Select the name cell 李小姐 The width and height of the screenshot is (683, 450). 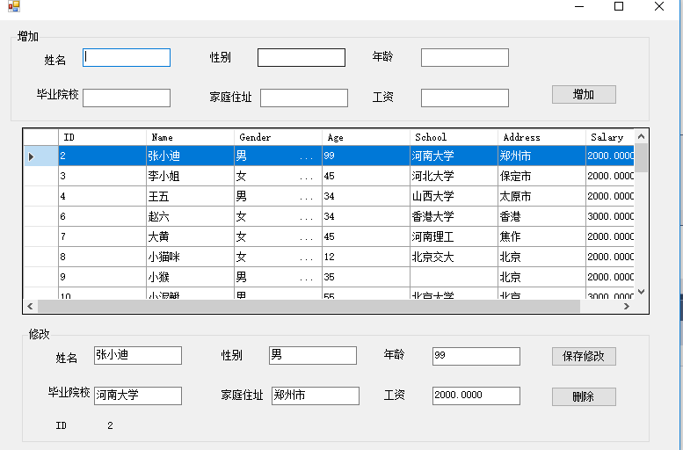click(x=191, y=176)
